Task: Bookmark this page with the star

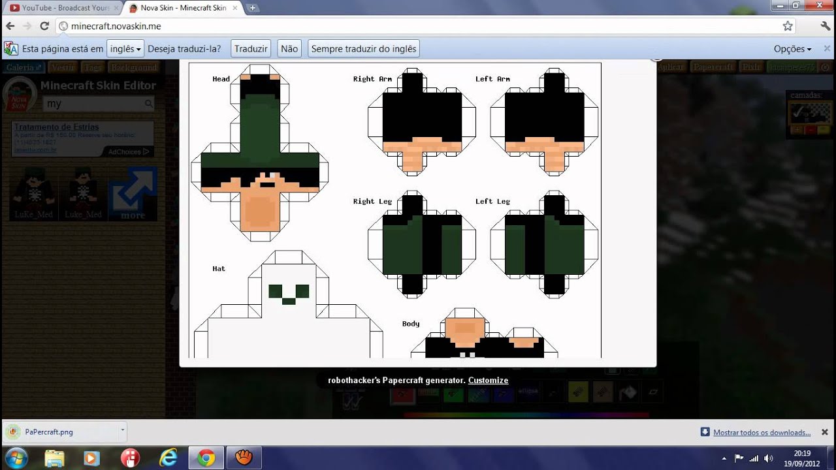Action: [x=788, y=26]
